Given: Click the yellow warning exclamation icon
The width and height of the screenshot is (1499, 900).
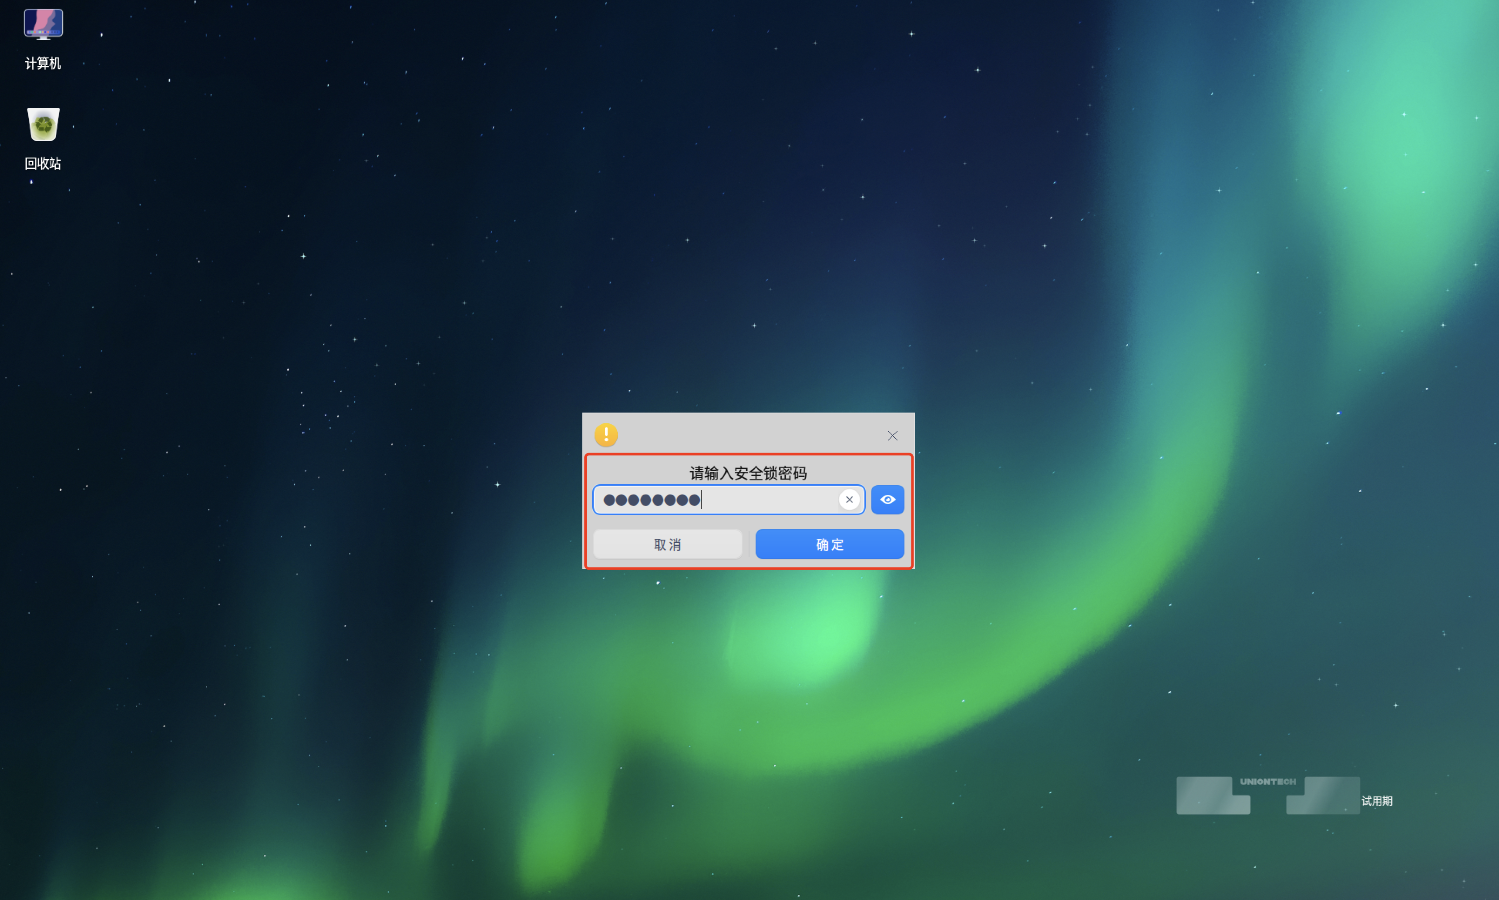Looking at the screenshot, I should pyautogui.click(x=606, y=435).
